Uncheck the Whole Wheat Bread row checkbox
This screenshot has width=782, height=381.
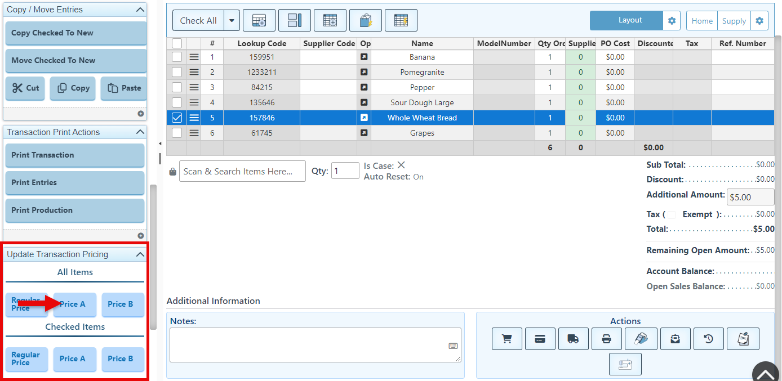point(177,118)
